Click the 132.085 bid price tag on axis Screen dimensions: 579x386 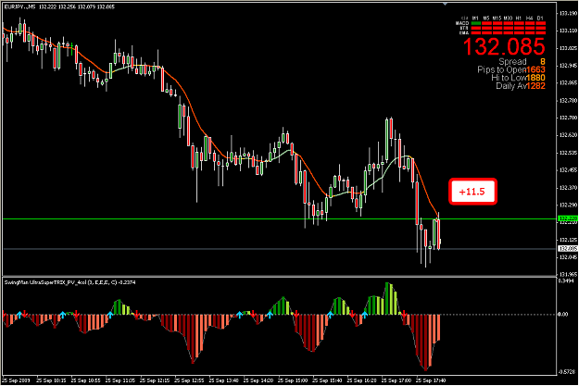click(568, 249)
